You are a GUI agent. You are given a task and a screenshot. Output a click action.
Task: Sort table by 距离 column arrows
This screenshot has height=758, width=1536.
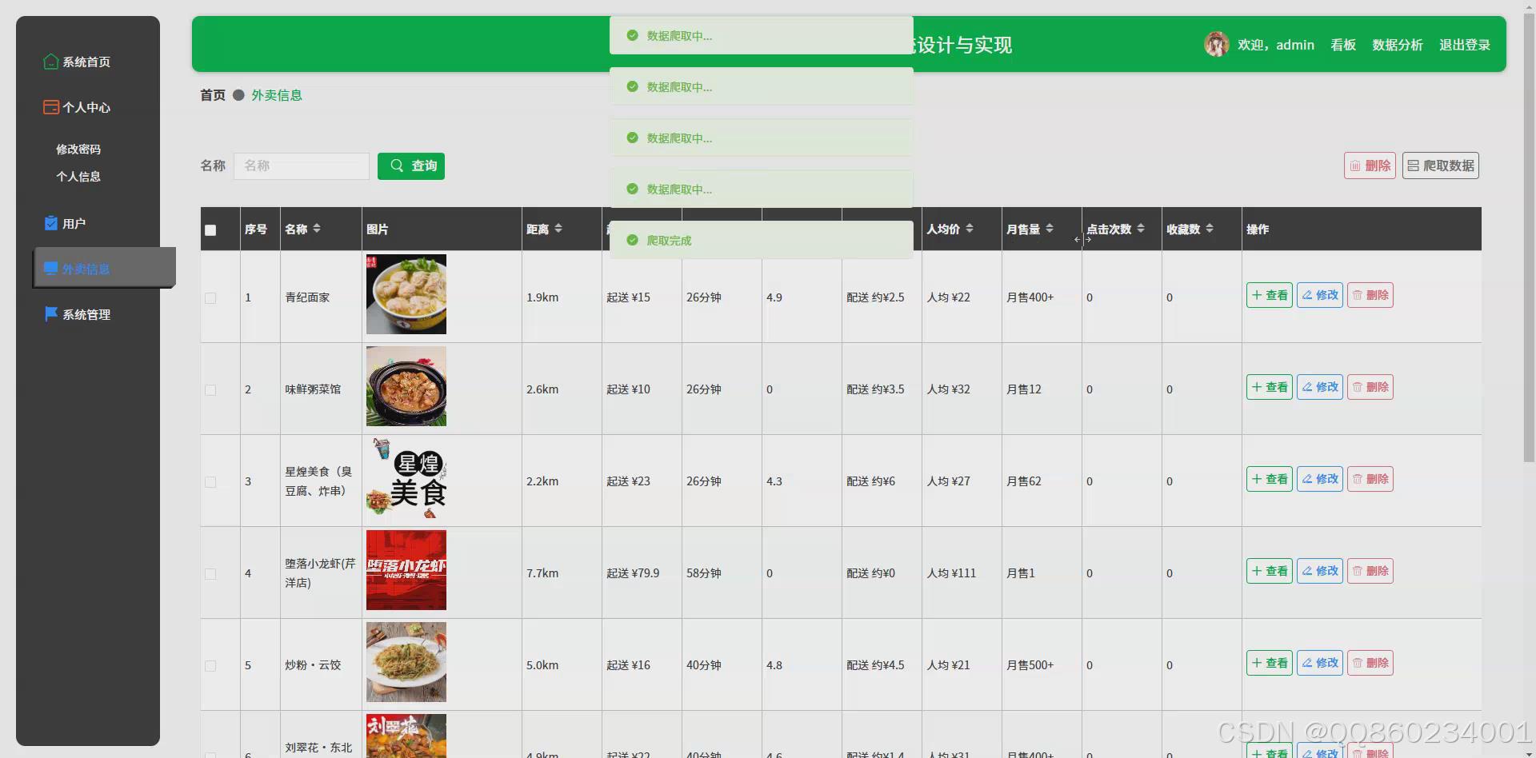(558, 229)
